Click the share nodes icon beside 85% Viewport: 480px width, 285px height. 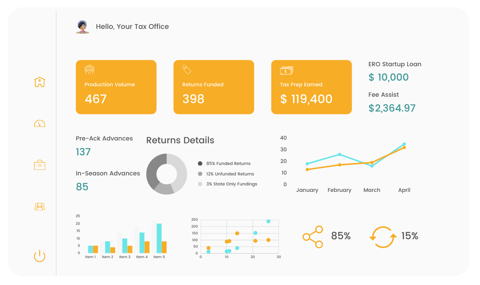click(x=313, y=237)
